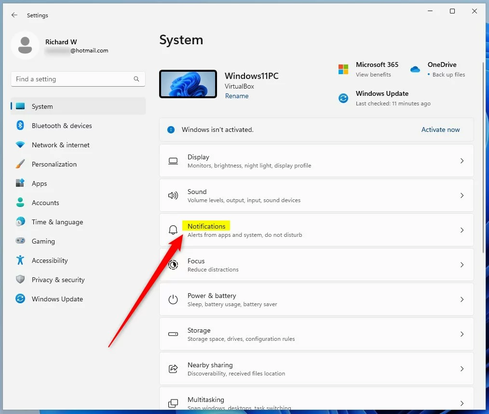Click the Personalization paintbrush icon

(x=20, y=164)
